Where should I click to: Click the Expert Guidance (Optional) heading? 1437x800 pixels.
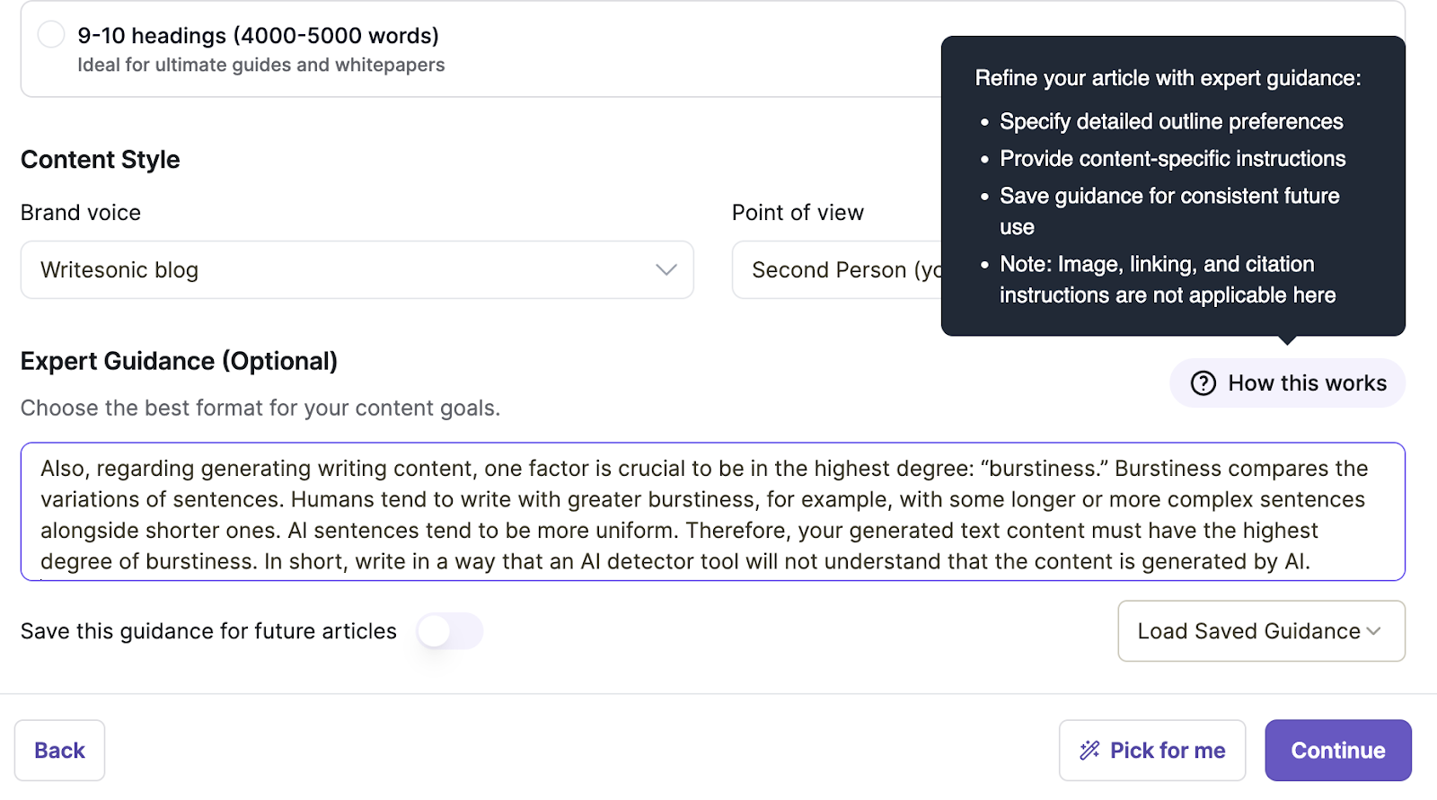click(179, 361)
